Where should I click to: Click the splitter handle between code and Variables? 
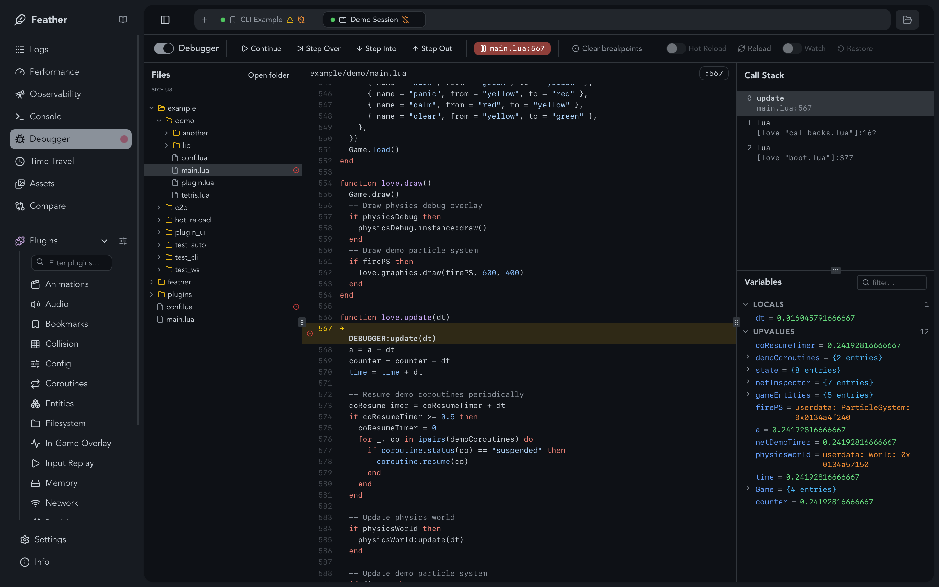click(737, 322)
